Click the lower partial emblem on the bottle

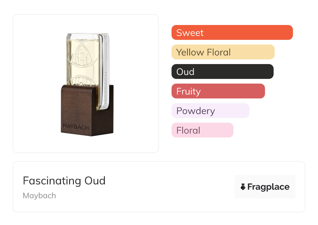pos(81,80)
